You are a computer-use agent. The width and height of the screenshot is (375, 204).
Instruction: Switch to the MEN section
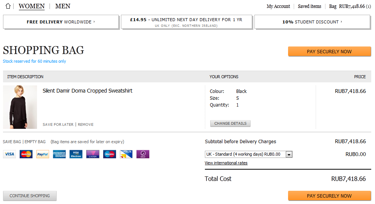pos(63,6)
